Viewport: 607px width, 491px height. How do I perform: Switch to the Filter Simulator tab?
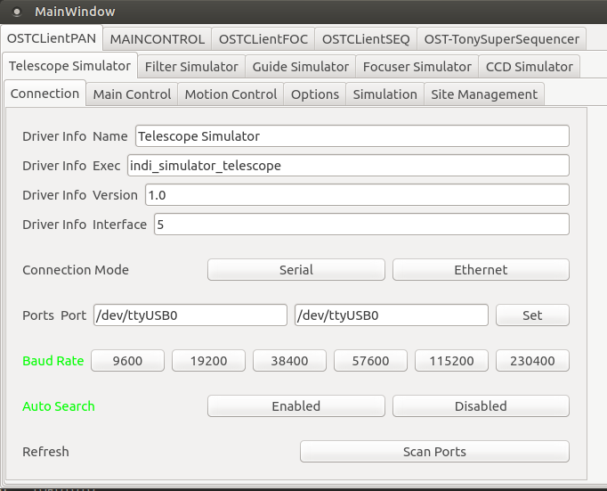191,67
